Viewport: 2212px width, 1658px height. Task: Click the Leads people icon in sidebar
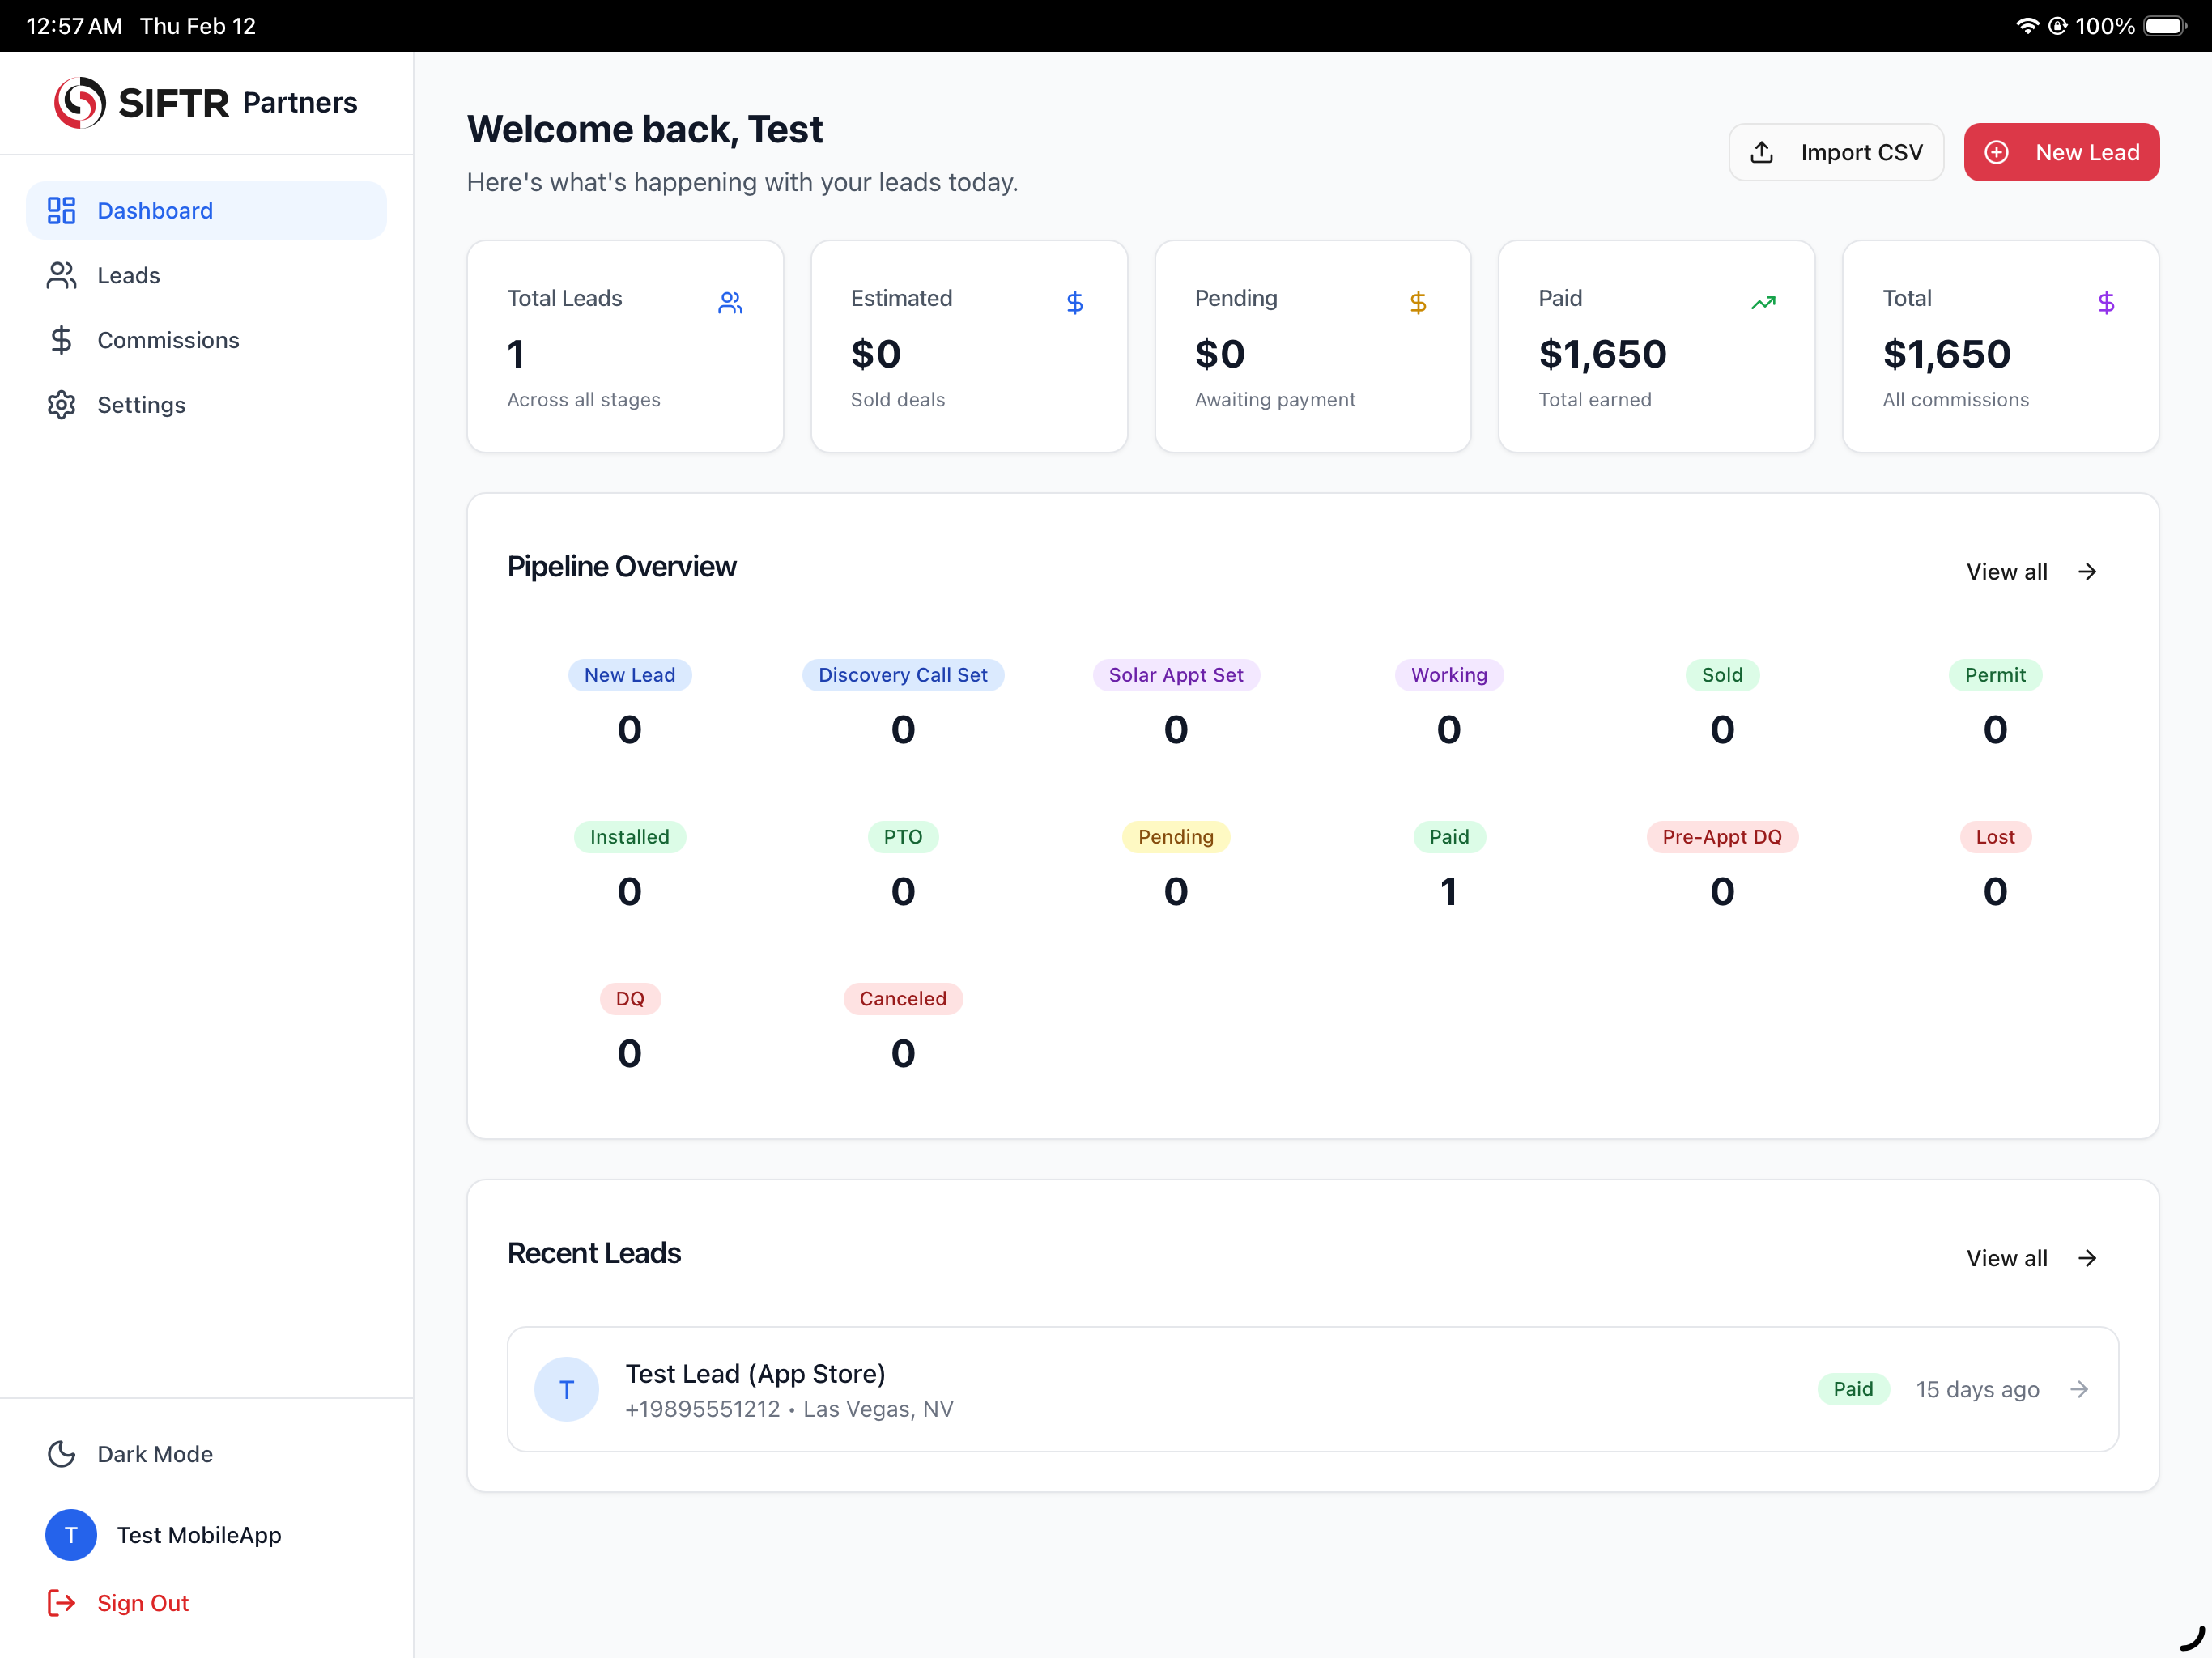click(x=61, y=275)
